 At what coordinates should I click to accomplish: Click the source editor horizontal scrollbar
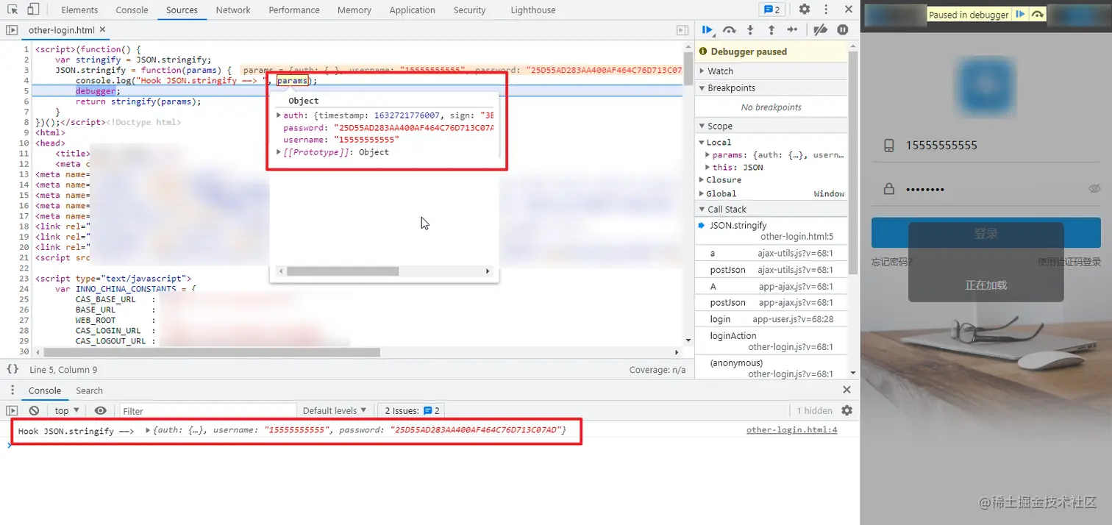coord(212,352)
